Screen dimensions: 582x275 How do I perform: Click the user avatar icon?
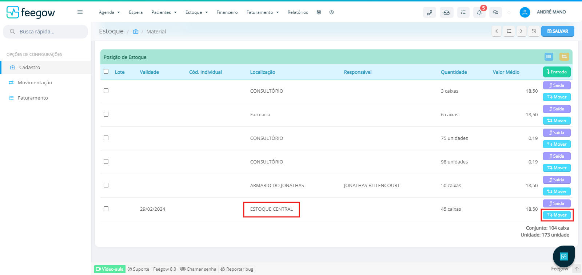tap(525, 12)
